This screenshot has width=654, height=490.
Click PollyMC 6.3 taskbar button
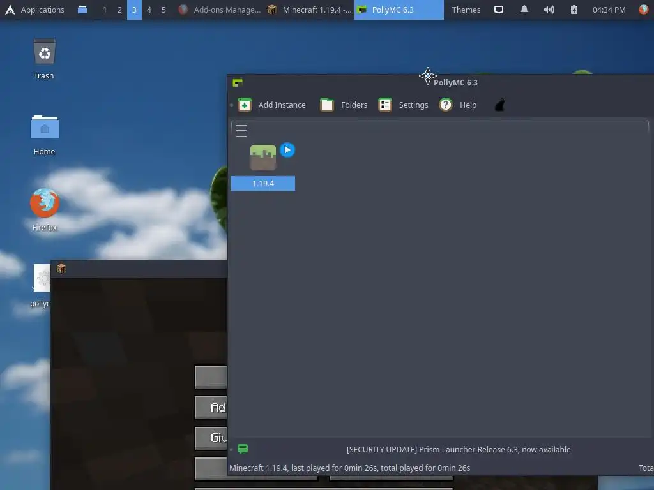(x=399, y=10)
